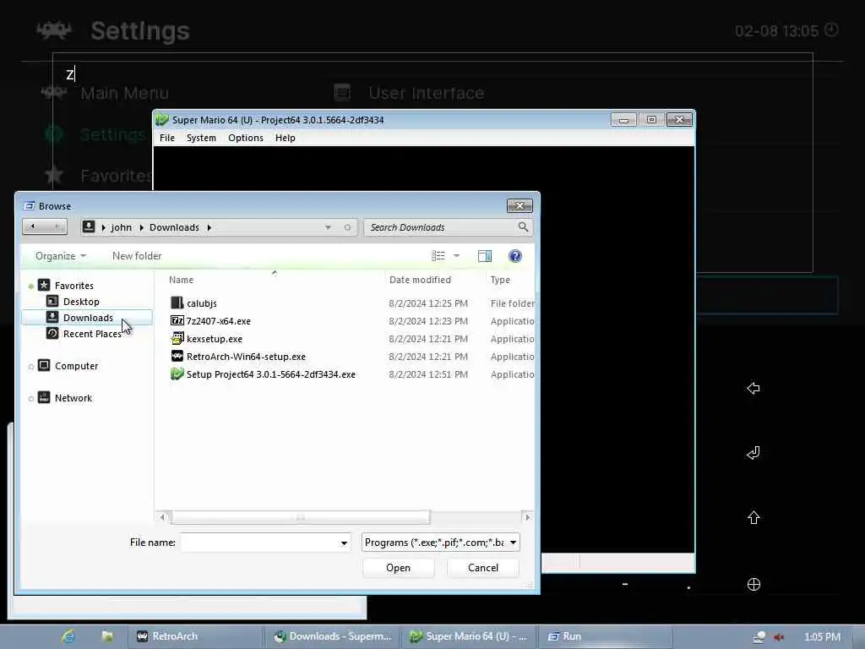Click the taskbar clock showing 1:05 PM

tap(822, 637)
